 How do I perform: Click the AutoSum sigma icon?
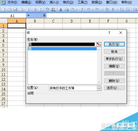[x=113, y=9]
